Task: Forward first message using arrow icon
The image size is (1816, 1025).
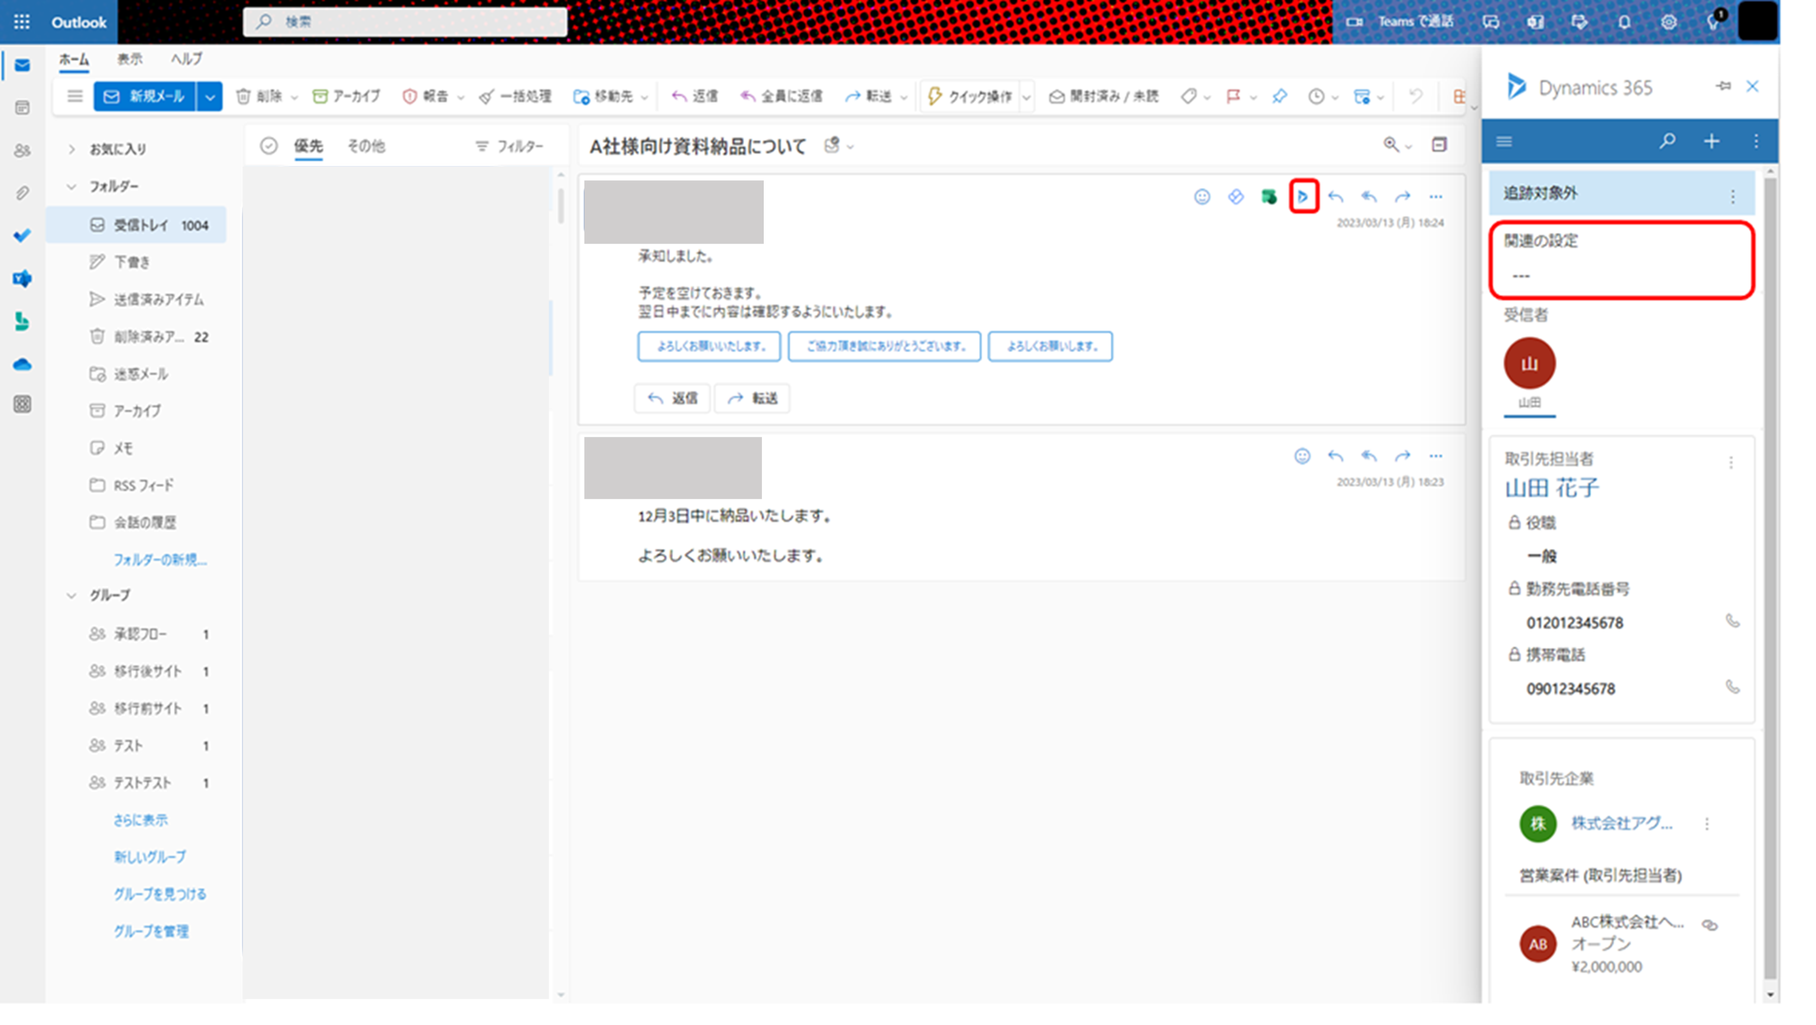Action: point(1403,197)
